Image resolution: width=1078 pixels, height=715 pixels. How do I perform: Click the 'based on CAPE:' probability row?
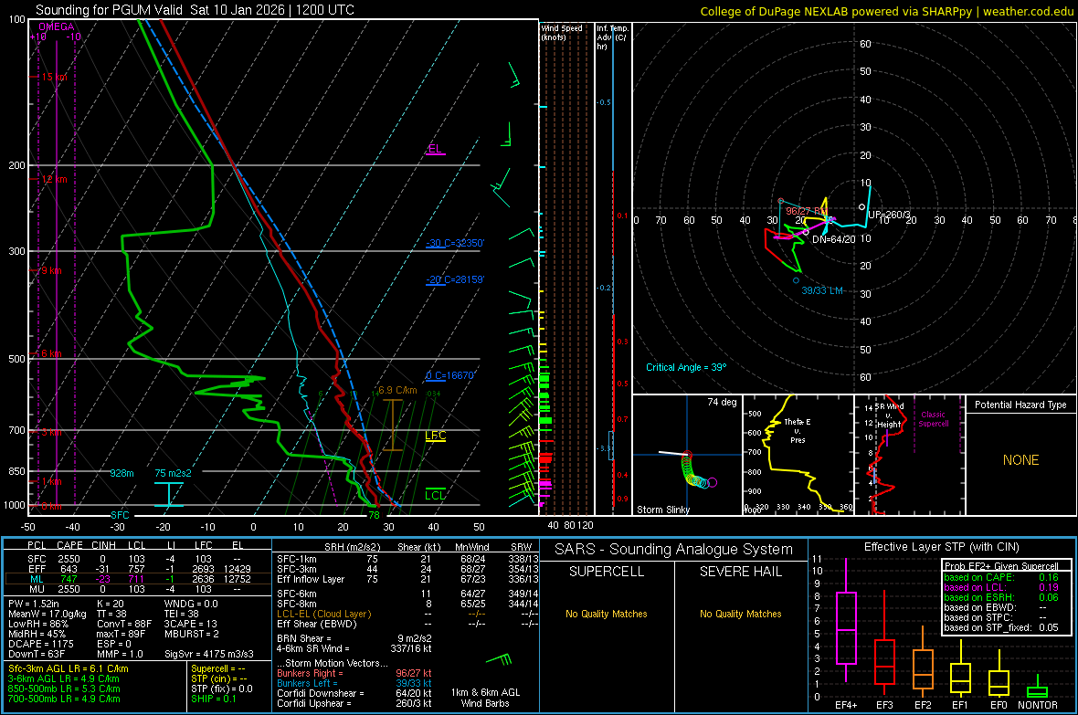(1001, 577)
